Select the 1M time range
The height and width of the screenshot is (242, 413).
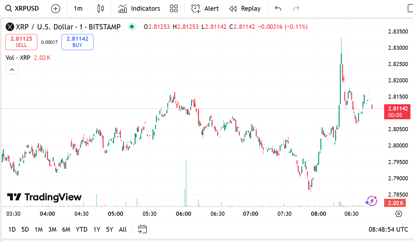pos(39,229)
